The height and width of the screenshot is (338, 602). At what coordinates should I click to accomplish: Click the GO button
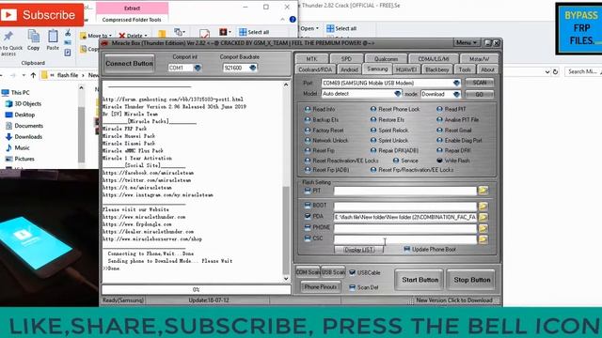pos(479,94)
